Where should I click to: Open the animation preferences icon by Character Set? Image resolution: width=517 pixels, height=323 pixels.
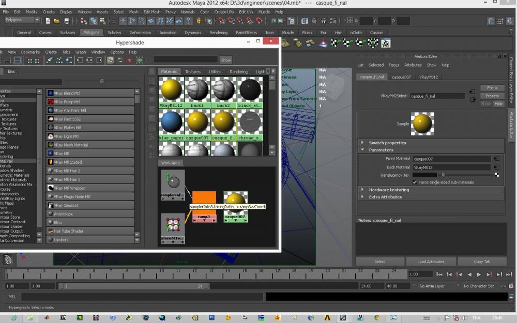511,286
